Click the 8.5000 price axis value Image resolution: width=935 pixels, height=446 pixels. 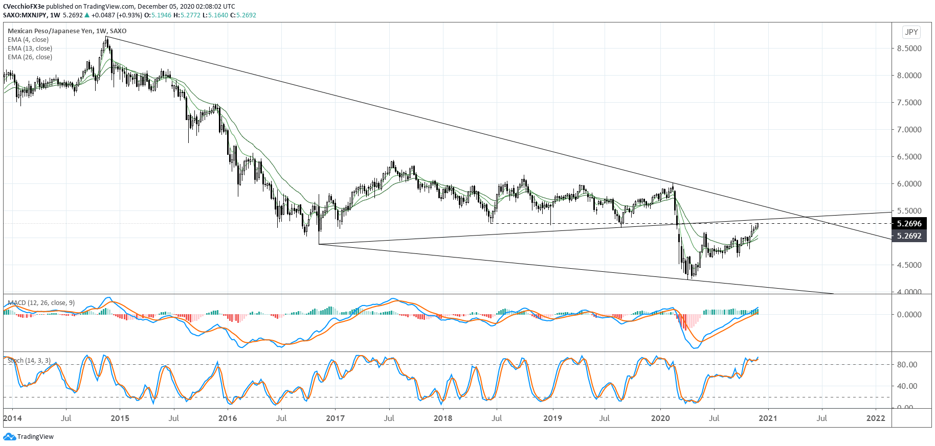tap(909, 49)
